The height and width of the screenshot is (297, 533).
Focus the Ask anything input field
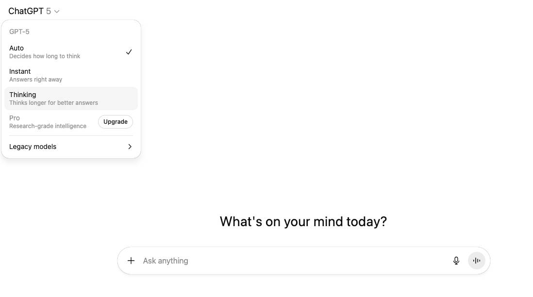click(291, 261)
